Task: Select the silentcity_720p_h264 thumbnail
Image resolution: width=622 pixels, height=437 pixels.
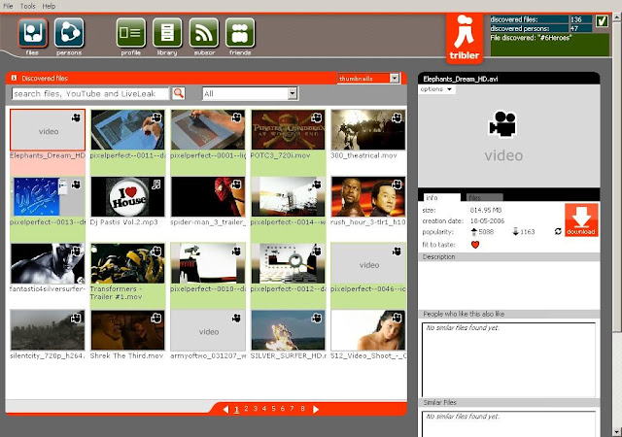Action: [48, 330]
